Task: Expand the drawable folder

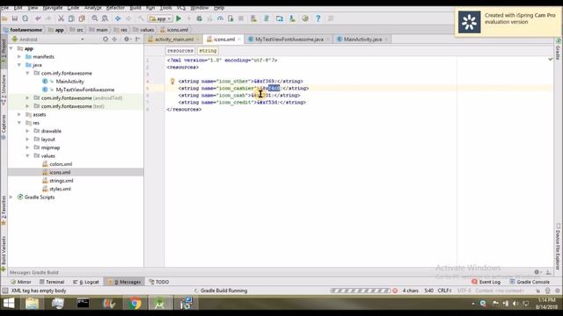Action: (27, 131)
